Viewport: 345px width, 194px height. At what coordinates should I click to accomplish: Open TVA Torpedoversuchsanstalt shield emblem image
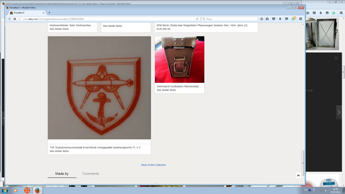[x=99, y=88]
